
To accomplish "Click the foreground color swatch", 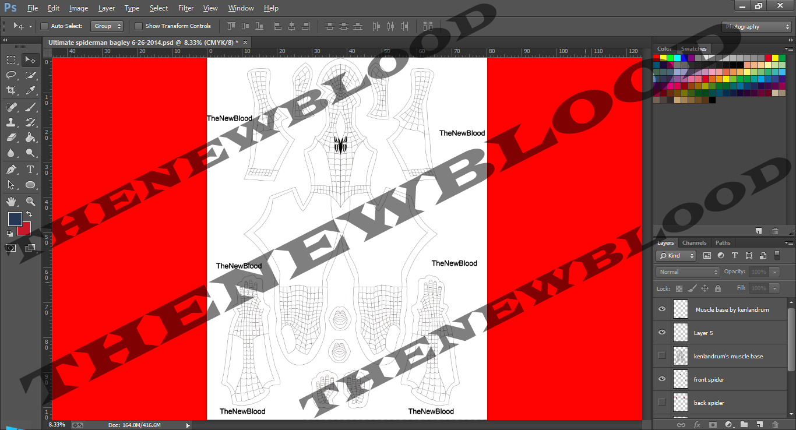I will (15, 219).
